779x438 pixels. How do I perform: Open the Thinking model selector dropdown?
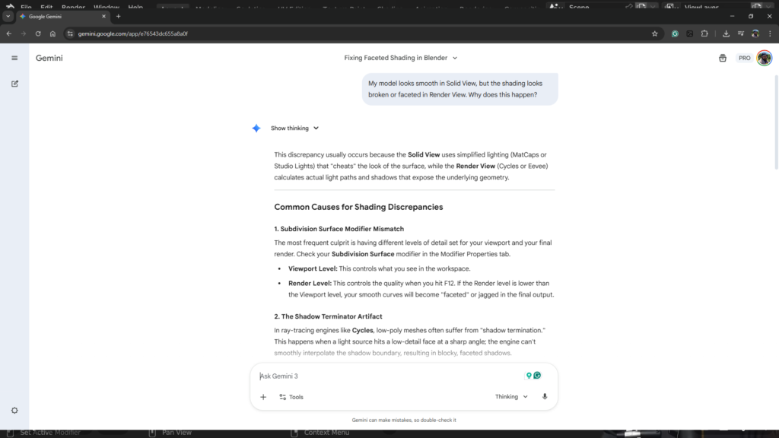pyautogui.click(x=511, y=397)
